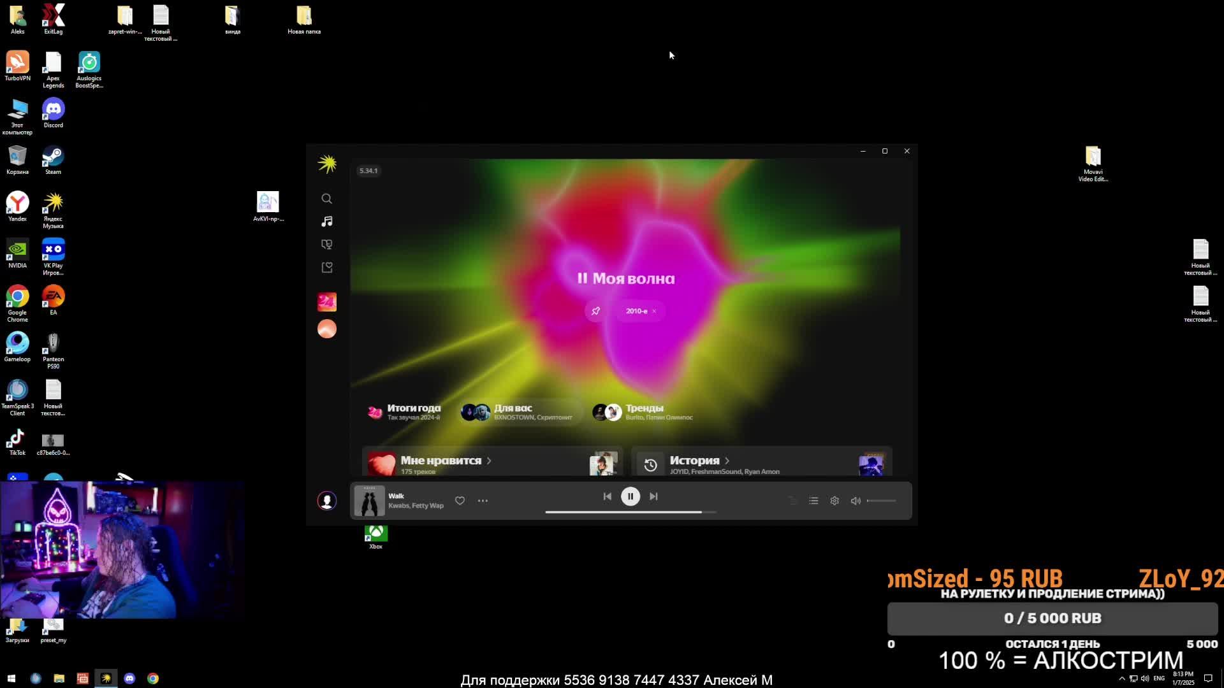Screen dimensions: 1224x688
Task: Open the music note home section
Action: 326,222
